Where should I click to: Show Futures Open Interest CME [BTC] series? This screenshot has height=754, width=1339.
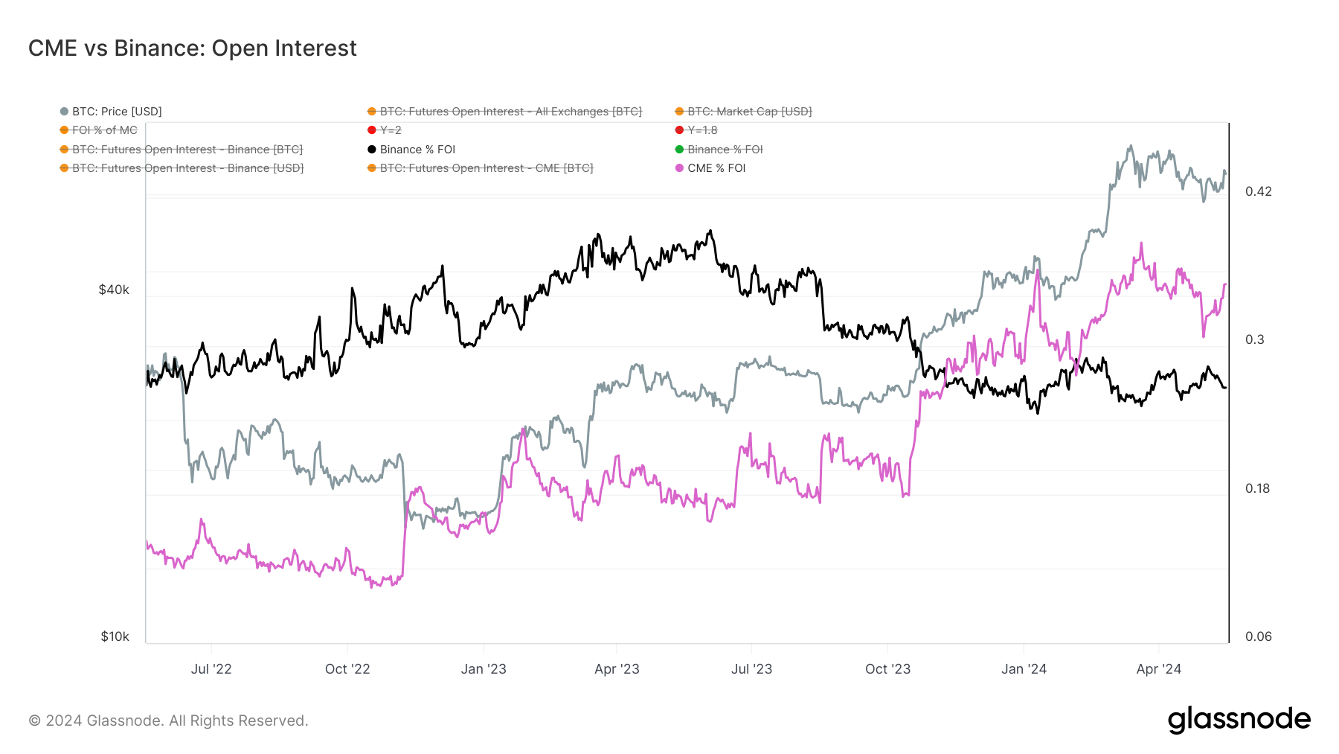pyautogui.click(x=487, y=168)
